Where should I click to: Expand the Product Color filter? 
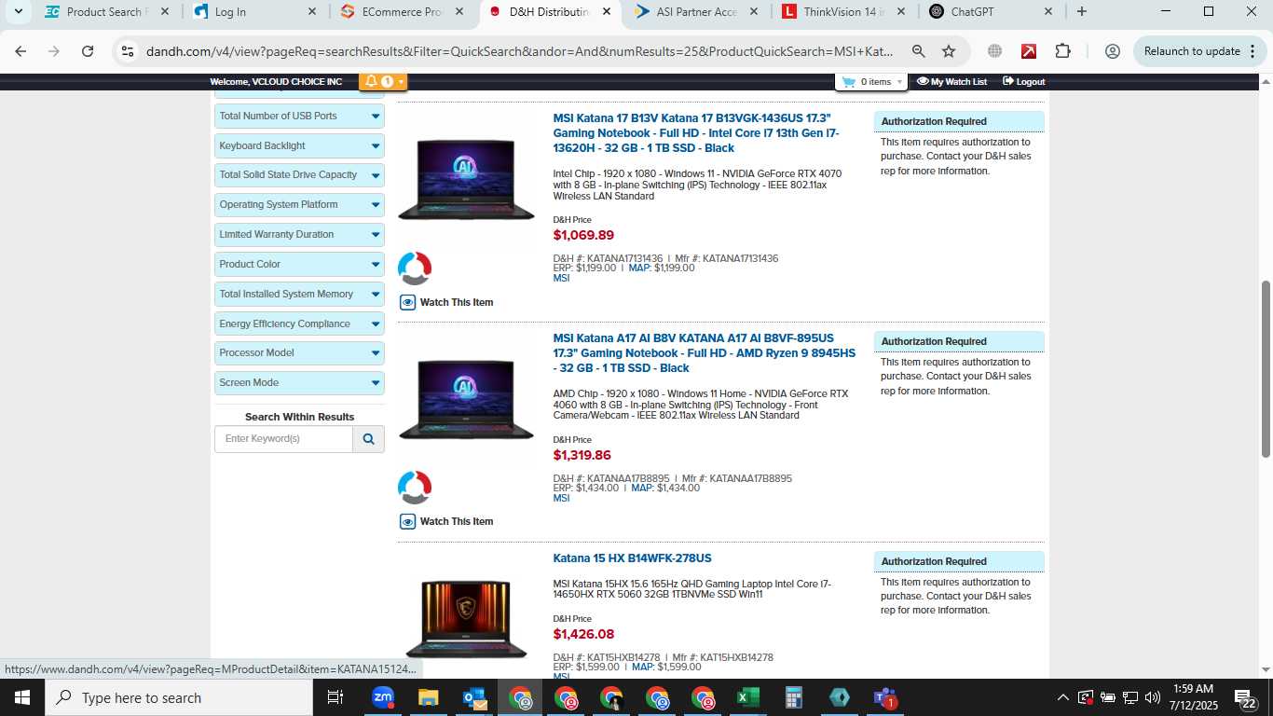[299, 265]
